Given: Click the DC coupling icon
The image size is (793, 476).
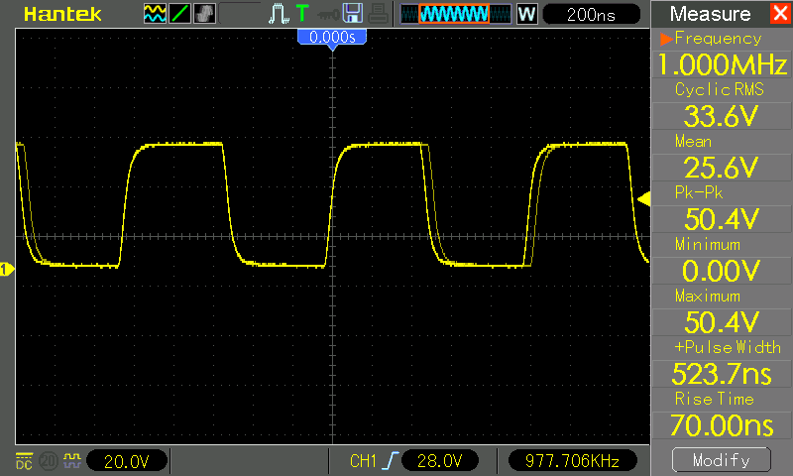Looking at the screenshot, I should coord(24,461).
